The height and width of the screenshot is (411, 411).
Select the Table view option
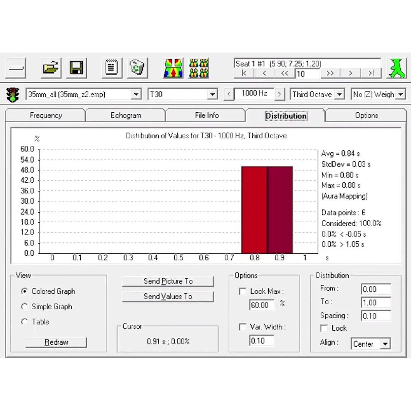(25, 322)
